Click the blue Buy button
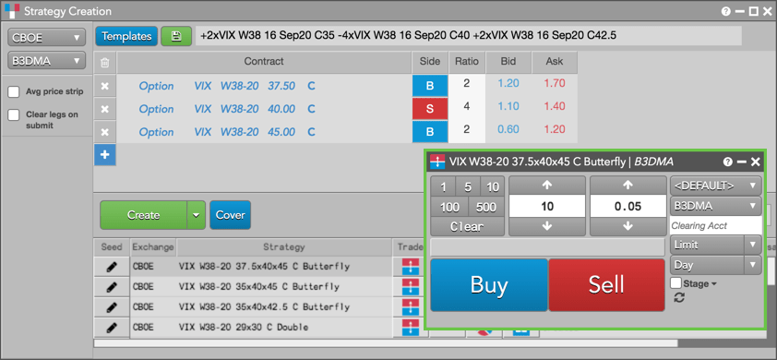Screen dimensions: 777x360 coord(489,285)
